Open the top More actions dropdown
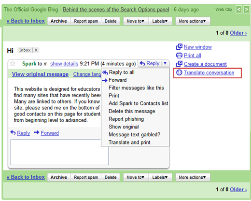 click(x=193, y=21)
